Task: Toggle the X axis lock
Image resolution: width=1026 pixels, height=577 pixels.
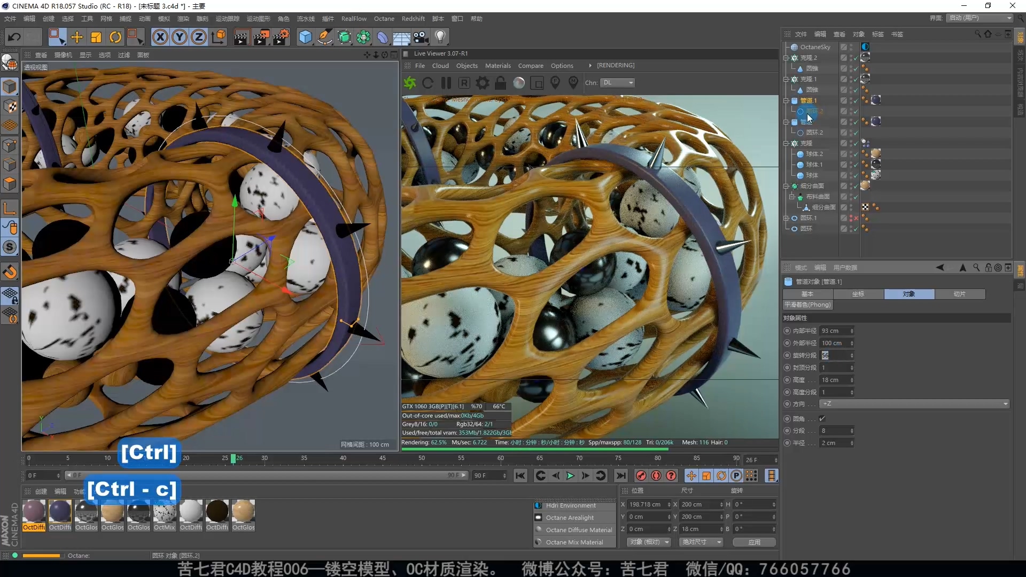Action: click(x=160, y=37)
